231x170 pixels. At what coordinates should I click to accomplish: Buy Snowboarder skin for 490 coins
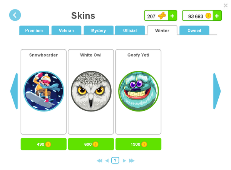click(x=44, y=144)
